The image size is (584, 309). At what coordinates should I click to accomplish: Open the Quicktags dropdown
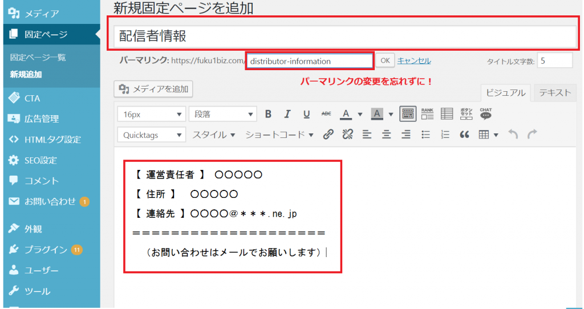(x=151, y=135)
